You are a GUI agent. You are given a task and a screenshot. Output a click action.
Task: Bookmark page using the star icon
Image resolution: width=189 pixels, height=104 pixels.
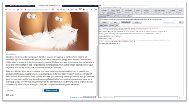[64, 10]
